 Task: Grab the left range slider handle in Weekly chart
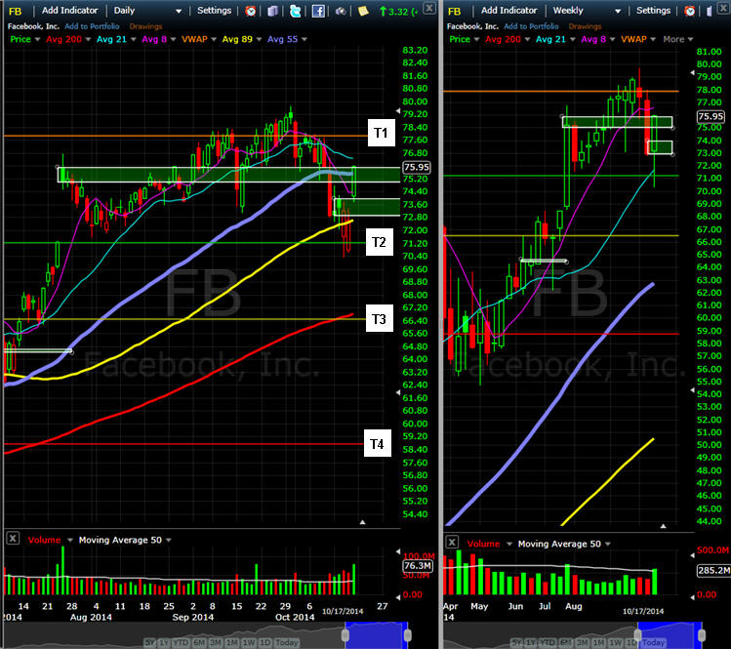[x=637, y=635]
